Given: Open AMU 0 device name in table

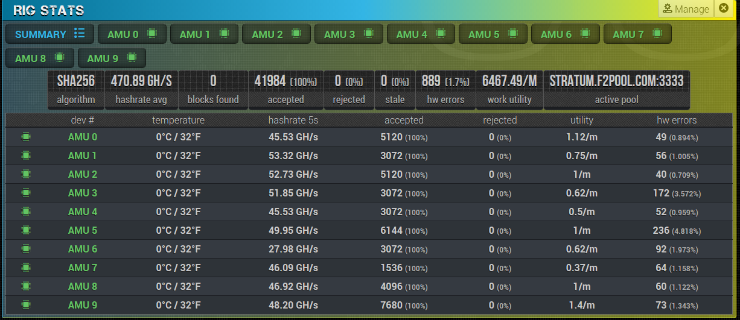Looking at the screenshot, I should pyautogui.click(x=83, y=137).
